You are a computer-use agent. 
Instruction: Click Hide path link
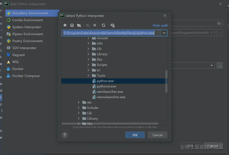coord(160,25)
